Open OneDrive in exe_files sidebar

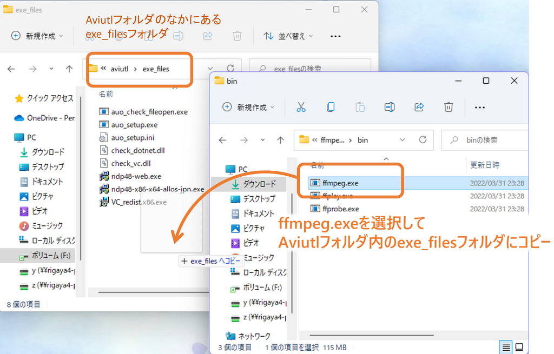[44, 118]
